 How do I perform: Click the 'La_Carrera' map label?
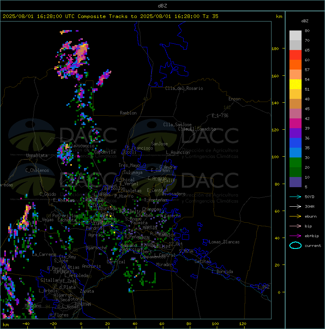[44, 254]
